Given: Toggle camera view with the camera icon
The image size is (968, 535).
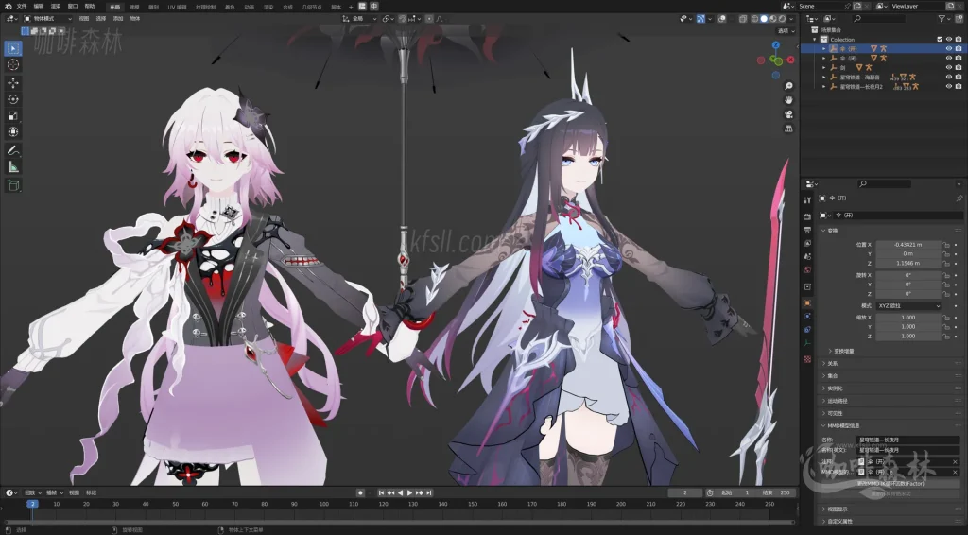Looking at the screenshot, I should (x=788, y=114).
